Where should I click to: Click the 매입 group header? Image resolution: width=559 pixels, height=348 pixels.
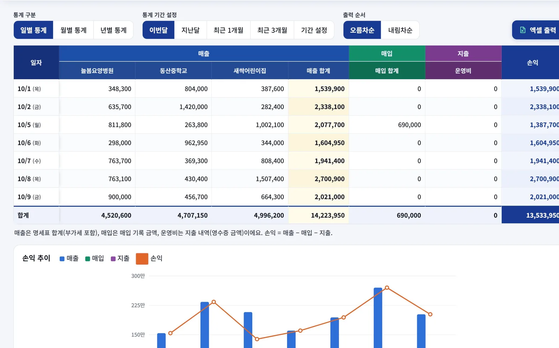tap(387, 54)
